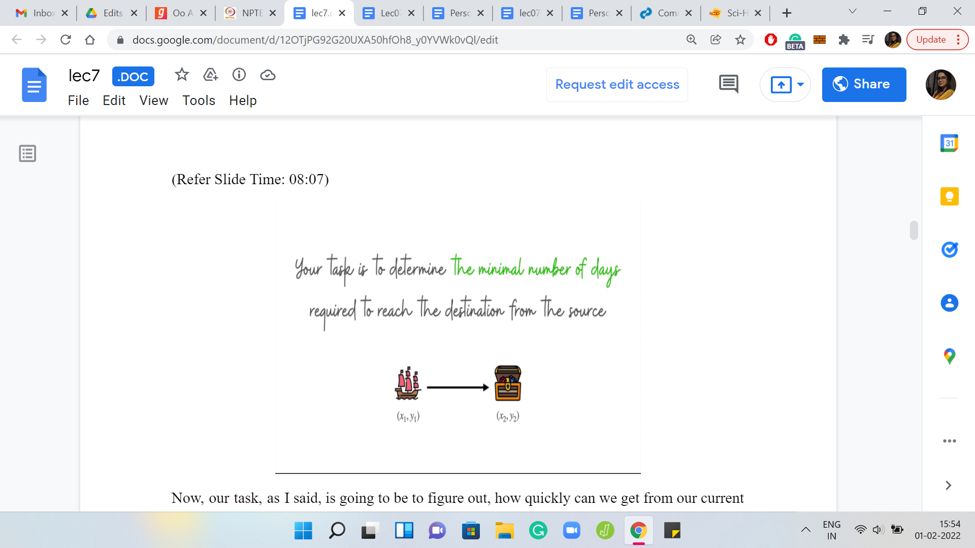
Task: Click the blue Share button
Action: (x=863, y=85)
